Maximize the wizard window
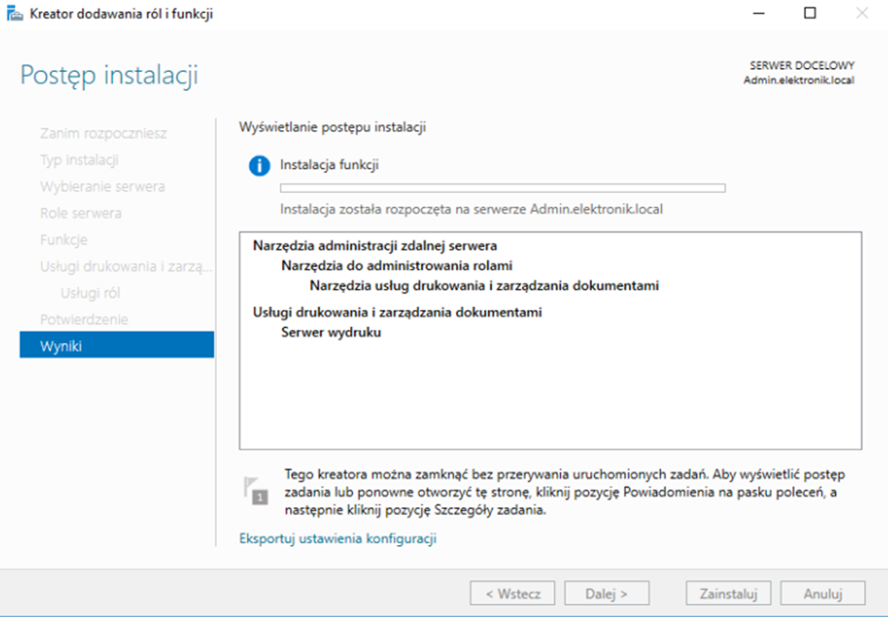The height and width of the screenshot is (617, 888). pyautogui.click(x=810, y=13)
